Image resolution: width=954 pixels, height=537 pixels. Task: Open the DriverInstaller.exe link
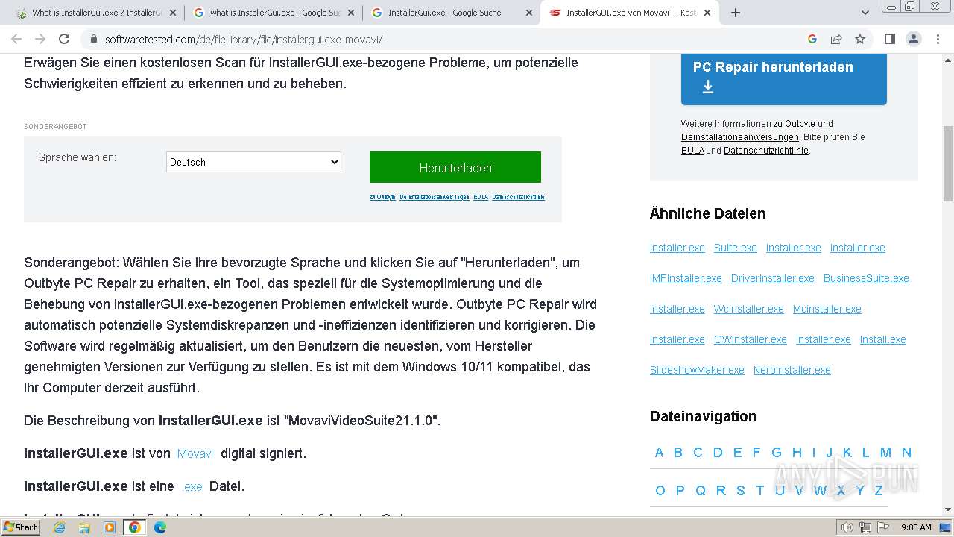[x=772, y=278]
